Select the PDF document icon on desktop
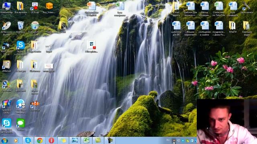The image size is (257, 144). (92, 47)
